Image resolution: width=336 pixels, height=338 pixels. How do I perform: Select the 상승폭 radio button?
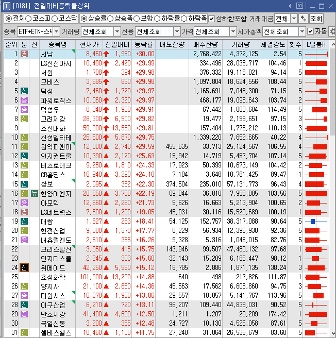tap(110, 19)
